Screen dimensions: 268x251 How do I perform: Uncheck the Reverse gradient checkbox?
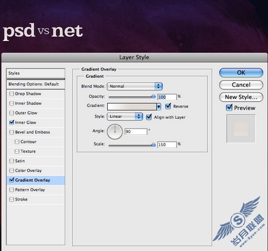point(168,106)
